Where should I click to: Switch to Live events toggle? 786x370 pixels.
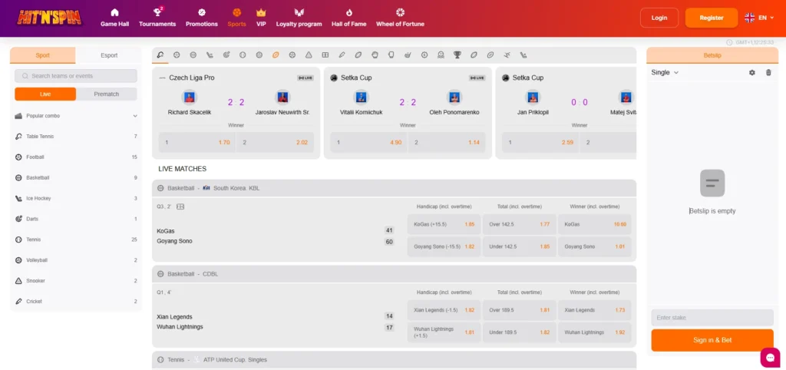pos(45,94)
